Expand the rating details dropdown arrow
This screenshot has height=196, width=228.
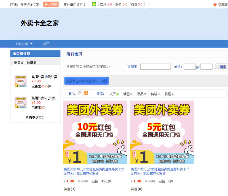click(x=149, y=4)
